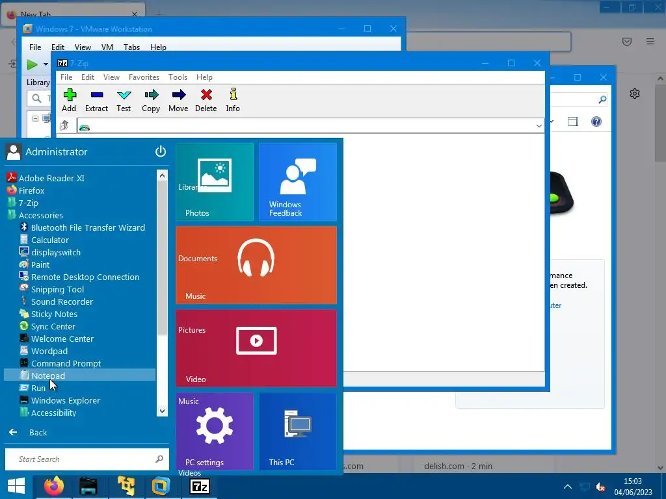Launch Paint from the Start menu
This screenshot has height=499, width=666.
[x=34, y=264]
